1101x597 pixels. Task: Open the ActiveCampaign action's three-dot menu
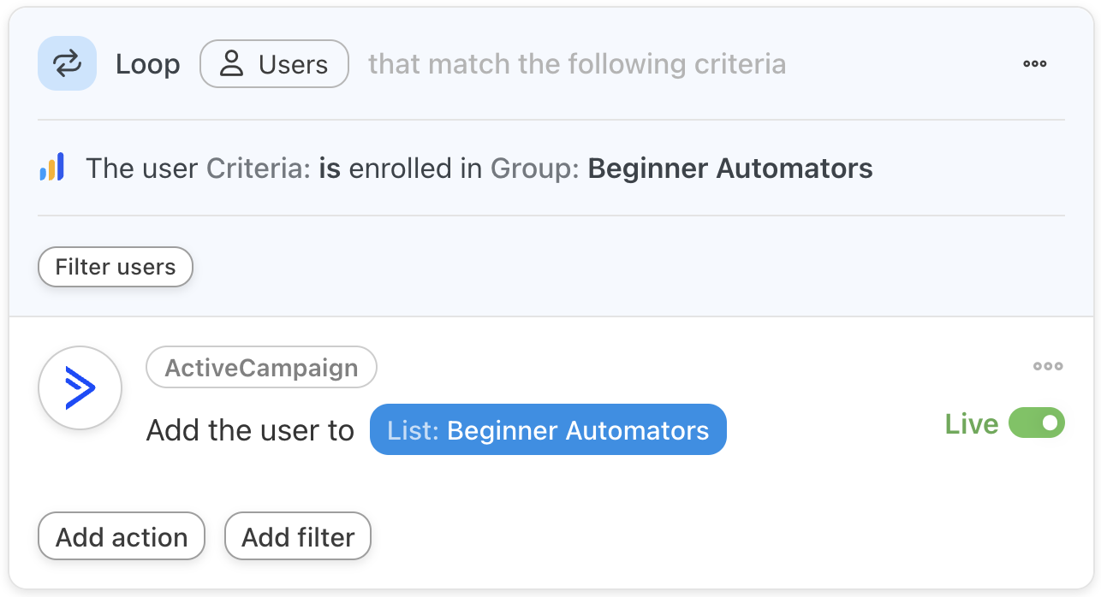1048,366
